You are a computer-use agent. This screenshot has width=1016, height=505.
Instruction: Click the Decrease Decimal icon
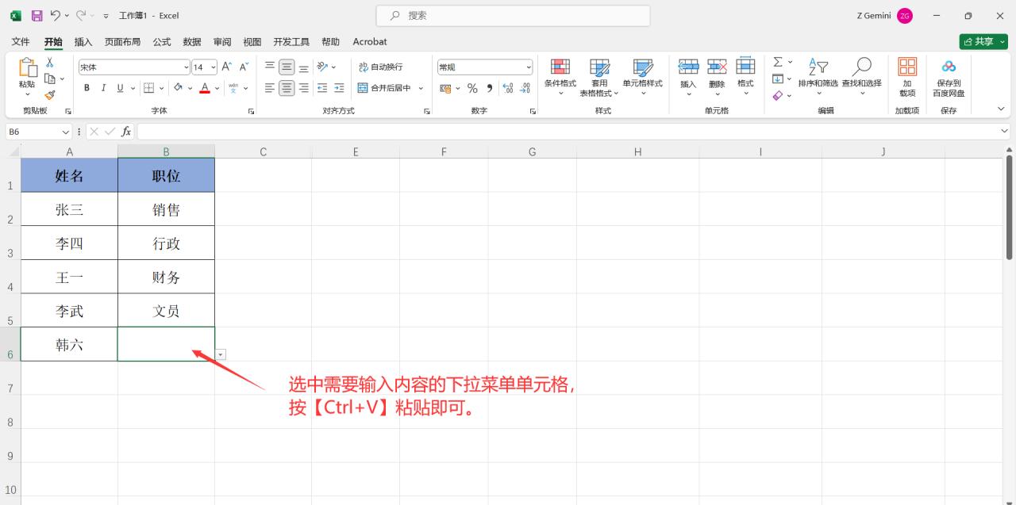(525, 88)
